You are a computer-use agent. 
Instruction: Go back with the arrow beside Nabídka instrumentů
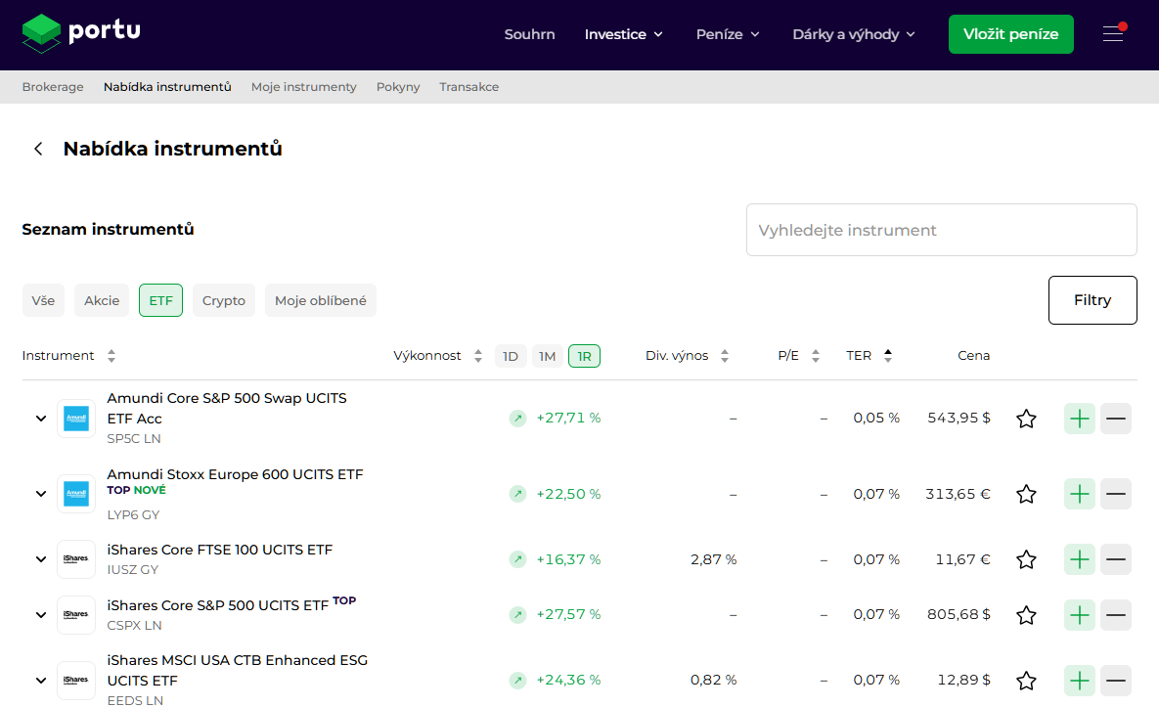point(38,149)
